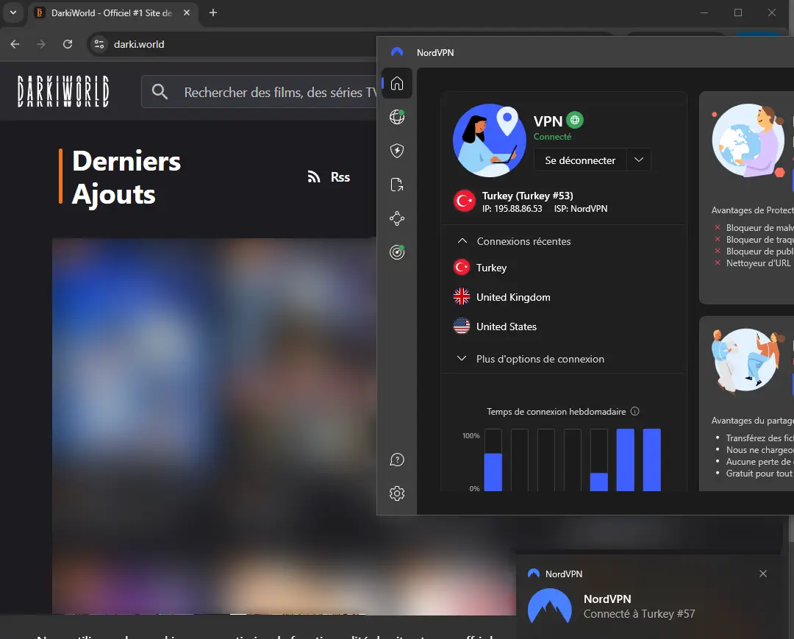Click the Derniers Ajouts heading
The height and width of the screenshot is (639, 794).
coord(126,177)
